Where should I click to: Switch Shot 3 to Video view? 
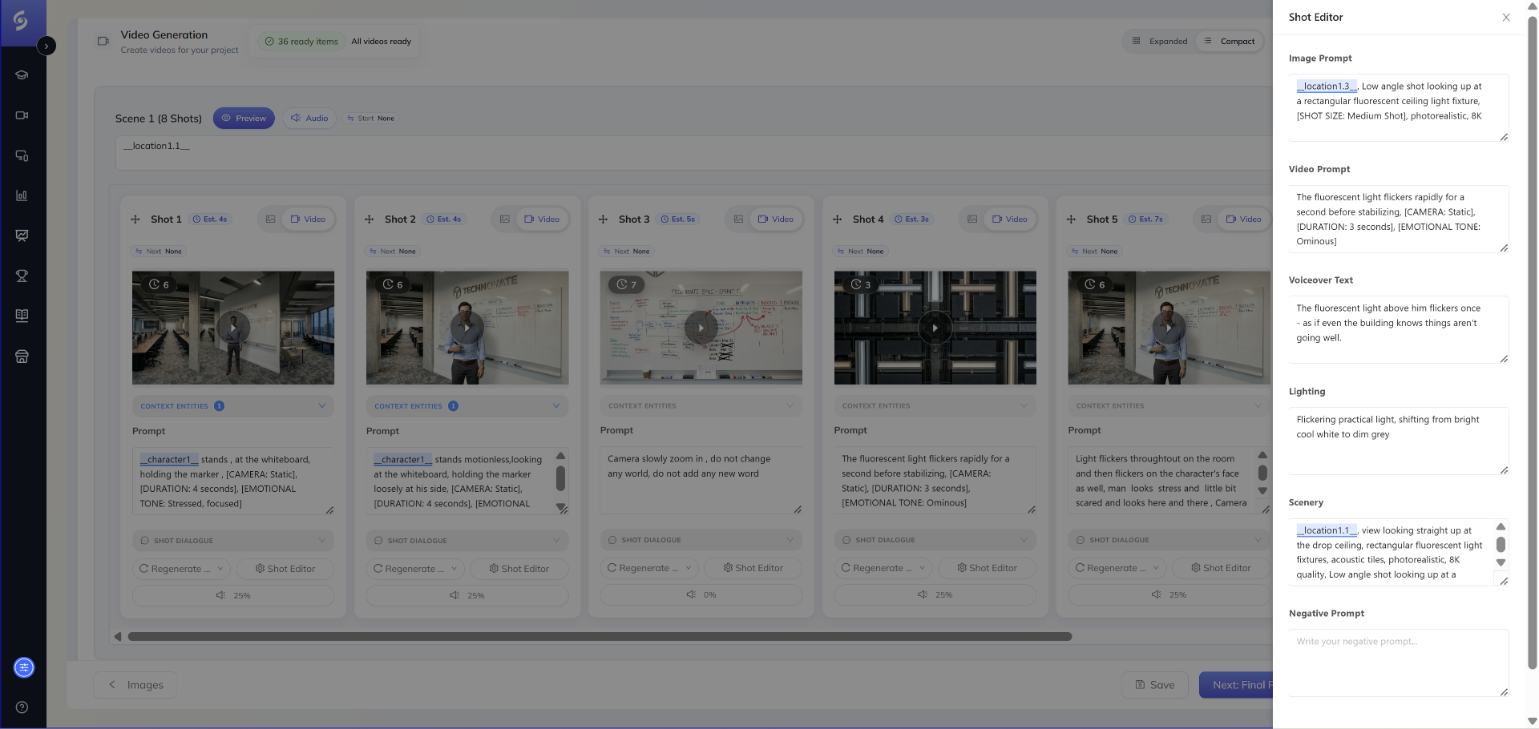point(776,220)
